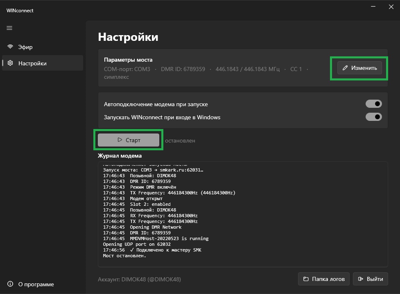The image size is (400, 294).
Task: Open the Эфир page
Action: coord(43,47)
